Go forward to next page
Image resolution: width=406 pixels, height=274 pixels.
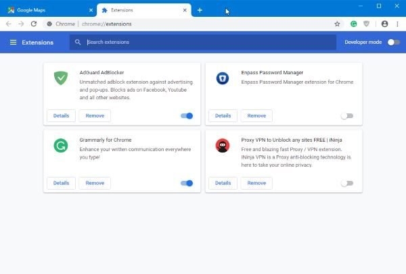click(x=21, y=24)
